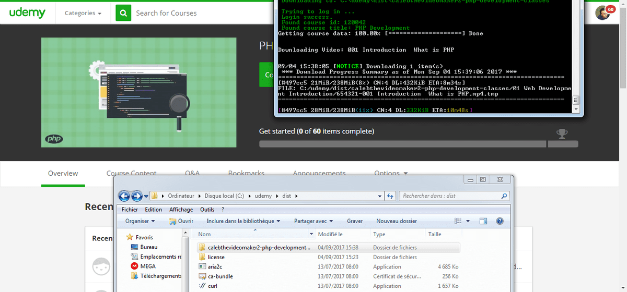
Task: Open the user profile avatar
Action: tap(602, 13)
